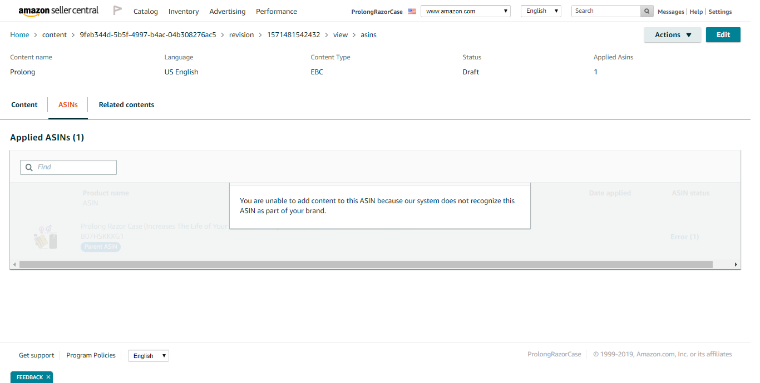The width and height of the screenshot is (760, 383).
Task: Click the US flag next to ProlongRazorCase
Action: click(411, 10)
